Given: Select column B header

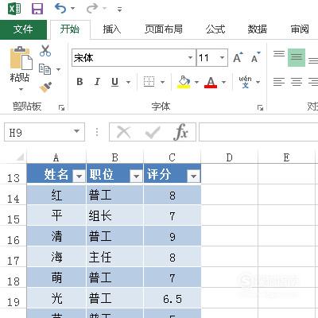Looking at the screenshot, I should 114,157.
